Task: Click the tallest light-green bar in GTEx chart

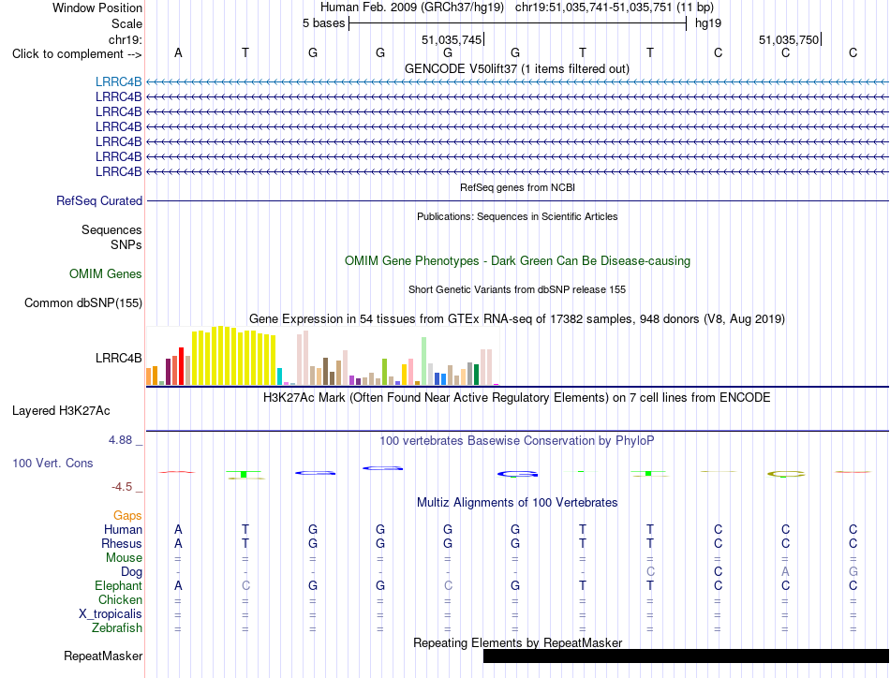Action: pos(424,361)
